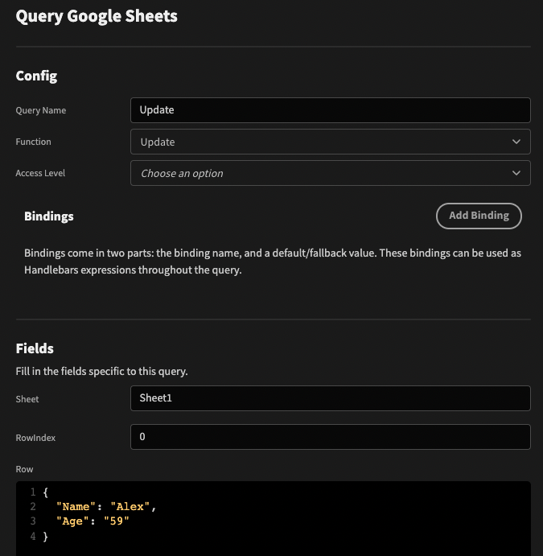Viewport: 543px width, 556px height.
Task: Click the Row label above editor
Action: pos(24,469)
